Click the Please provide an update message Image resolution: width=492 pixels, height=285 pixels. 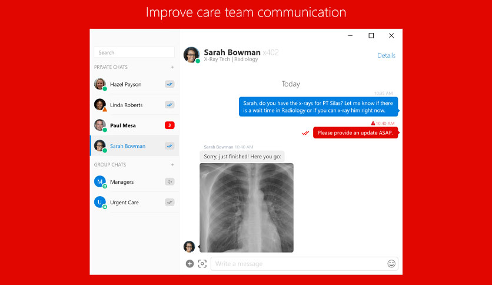[355, 132]
